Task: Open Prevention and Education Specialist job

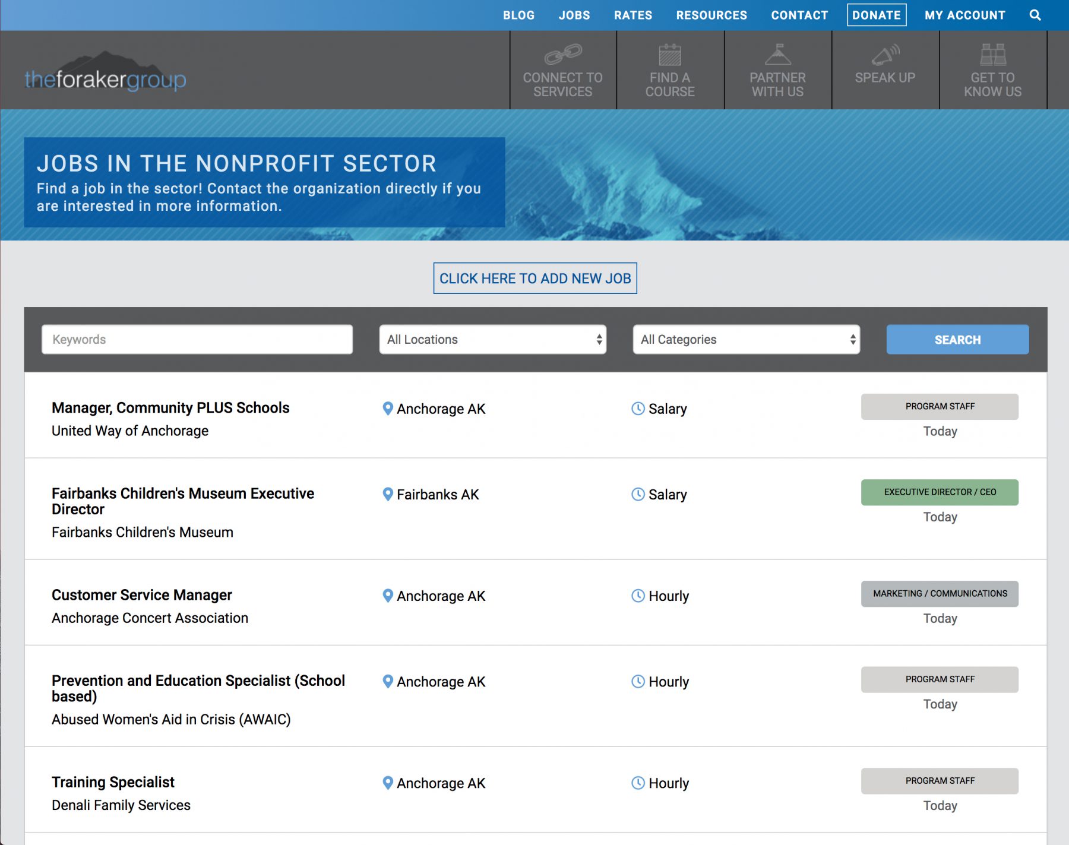Action: (x=198, y=688)
